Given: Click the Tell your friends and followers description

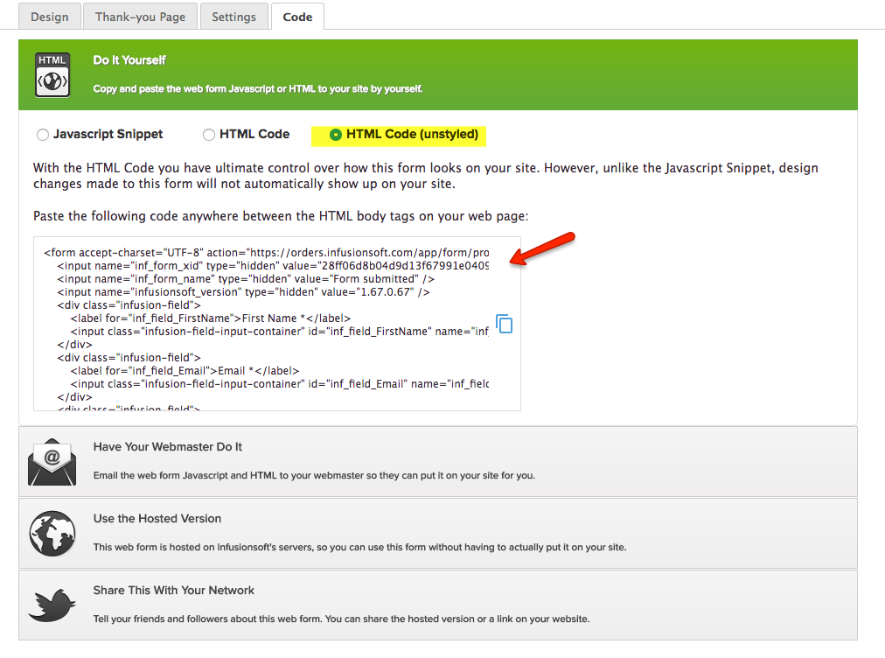Looking at the screenshot, I should tap(341, 619).
